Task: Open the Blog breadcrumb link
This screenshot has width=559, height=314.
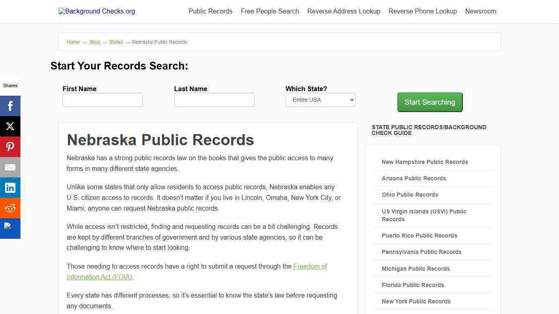Action: 95,42
